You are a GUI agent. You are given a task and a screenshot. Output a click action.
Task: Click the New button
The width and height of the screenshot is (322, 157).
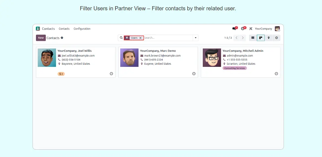click(41, 38)
